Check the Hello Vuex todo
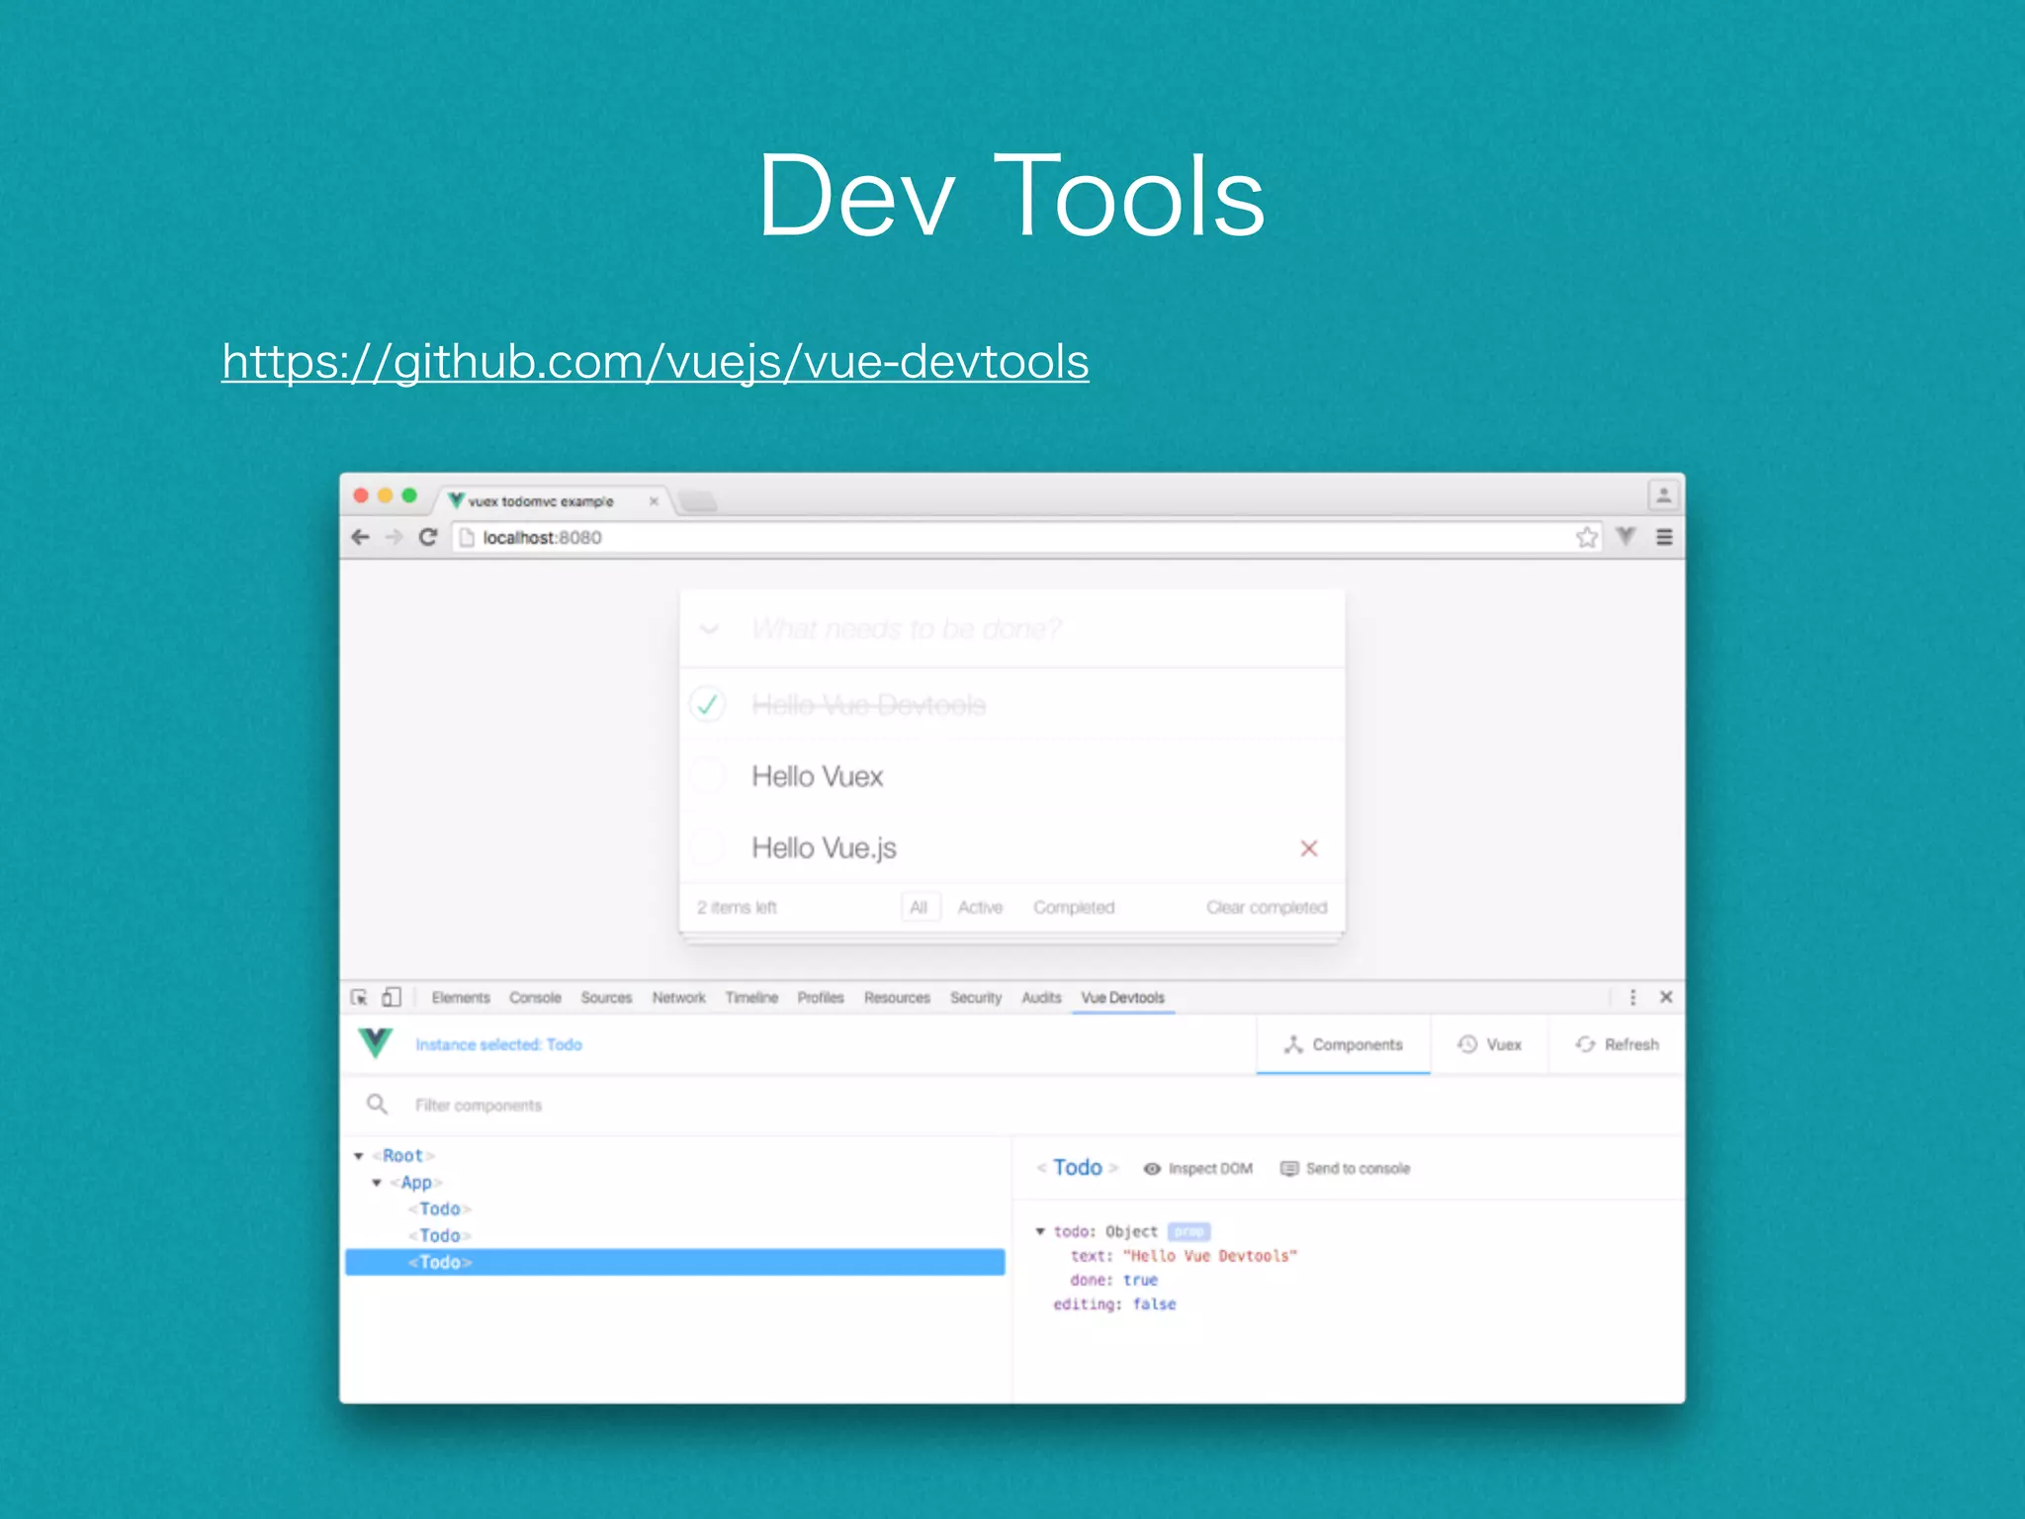This screenshot has width=2025, height=1519. coord(708,776)
